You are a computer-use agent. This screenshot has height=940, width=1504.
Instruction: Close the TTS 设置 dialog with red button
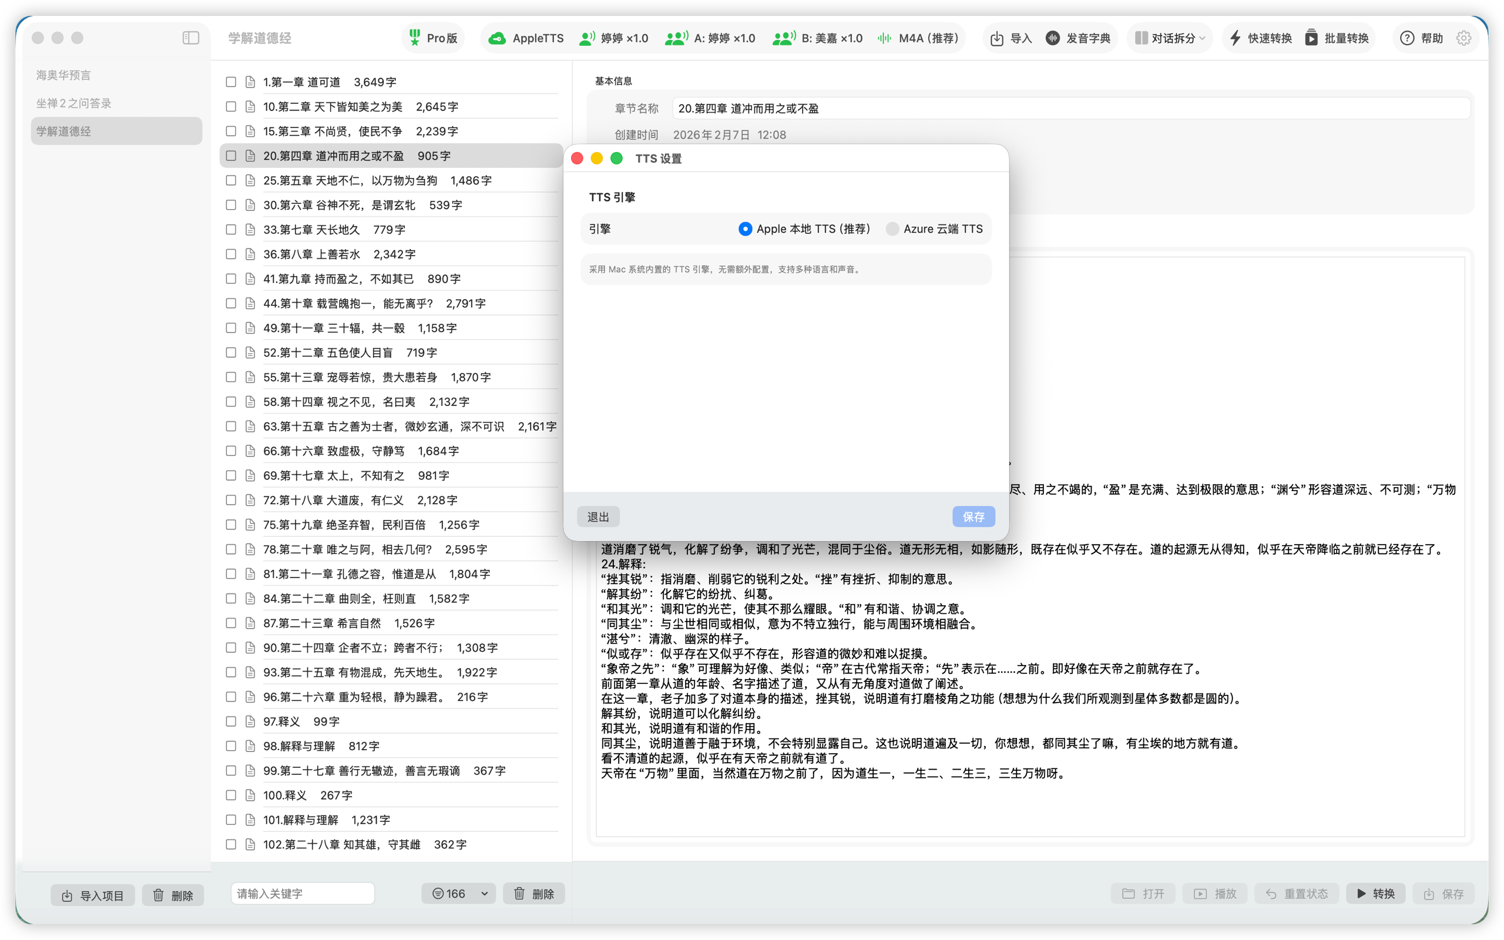(578, 159)
